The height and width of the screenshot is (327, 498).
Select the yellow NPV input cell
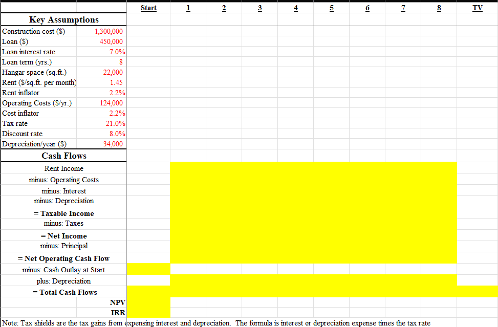(x=148, y=302)
